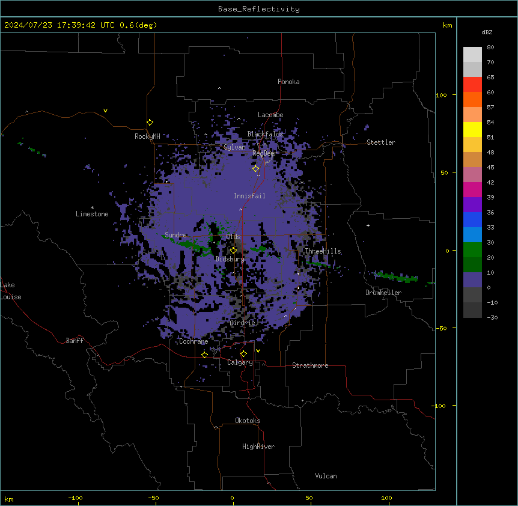The height and width of the screenshot is (506, 518).
Task: Click the Vulcan city label
Action: pyautogui.click(x=326, y=476)
